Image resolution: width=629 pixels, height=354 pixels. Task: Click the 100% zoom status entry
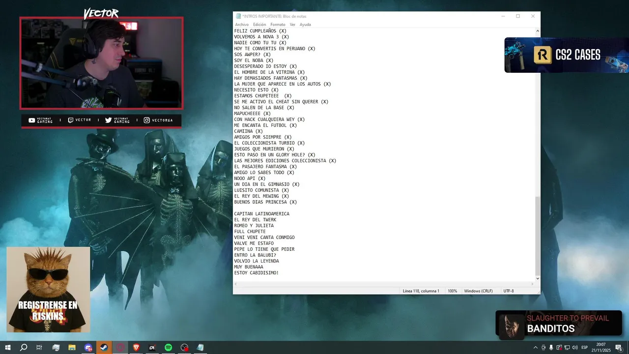(452, 291)
